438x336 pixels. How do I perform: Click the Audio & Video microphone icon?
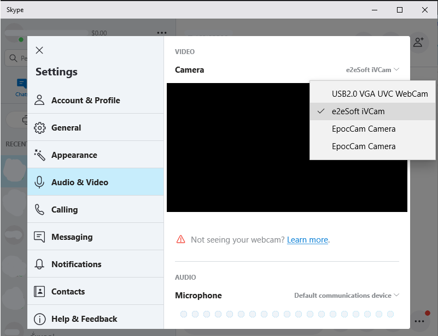click(x=39, y=182)
